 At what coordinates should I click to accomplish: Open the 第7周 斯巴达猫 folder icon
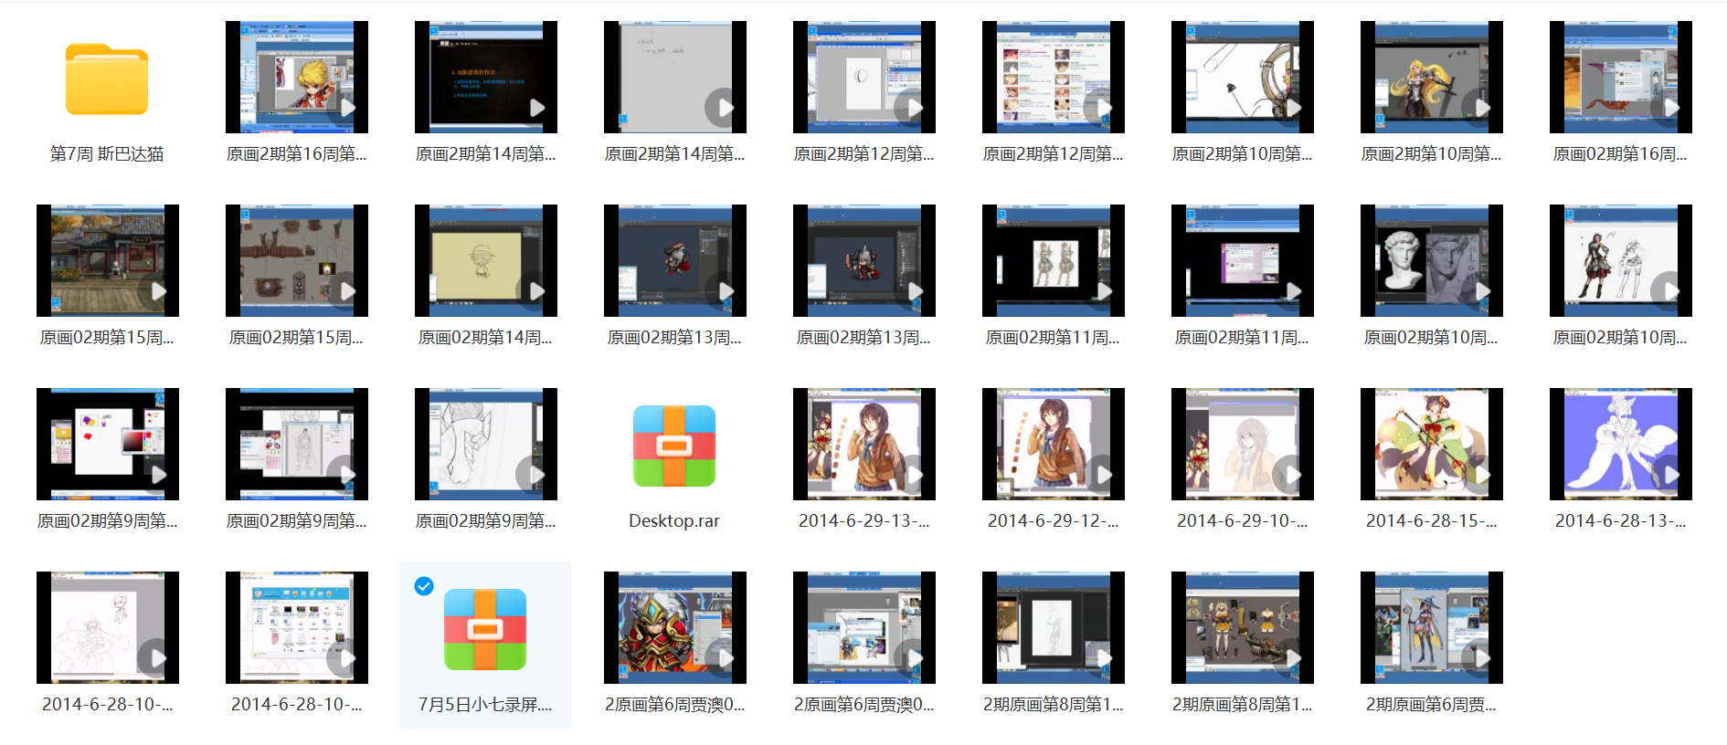point(107,79)
